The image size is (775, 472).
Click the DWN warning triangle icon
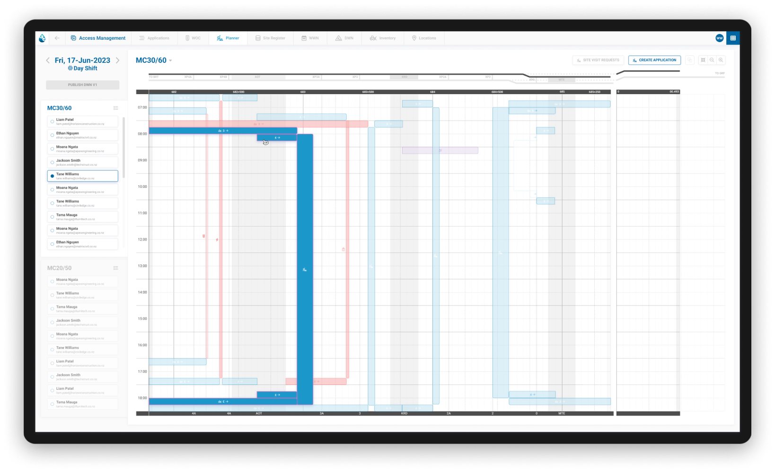338,38
